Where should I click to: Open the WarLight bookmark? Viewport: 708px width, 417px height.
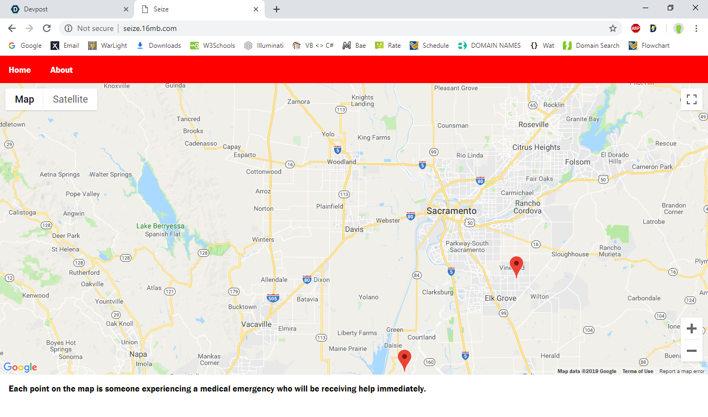[108, 46]
